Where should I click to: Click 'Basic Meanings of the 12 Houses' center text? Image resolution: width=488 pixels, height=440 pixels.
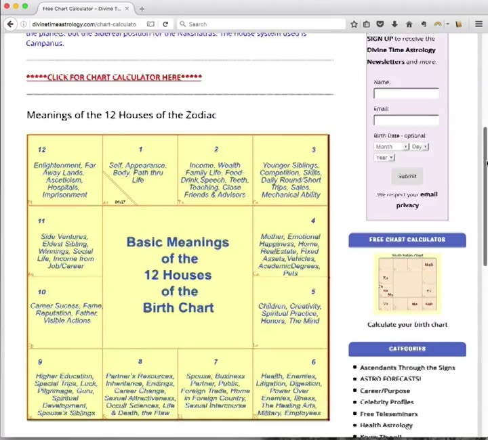click(x=178, y=275)
